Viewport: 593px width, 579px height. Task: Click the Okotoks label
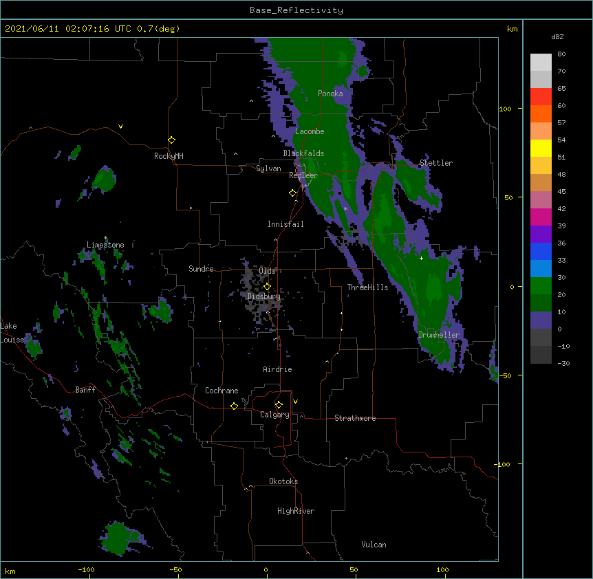coord(283,481)
